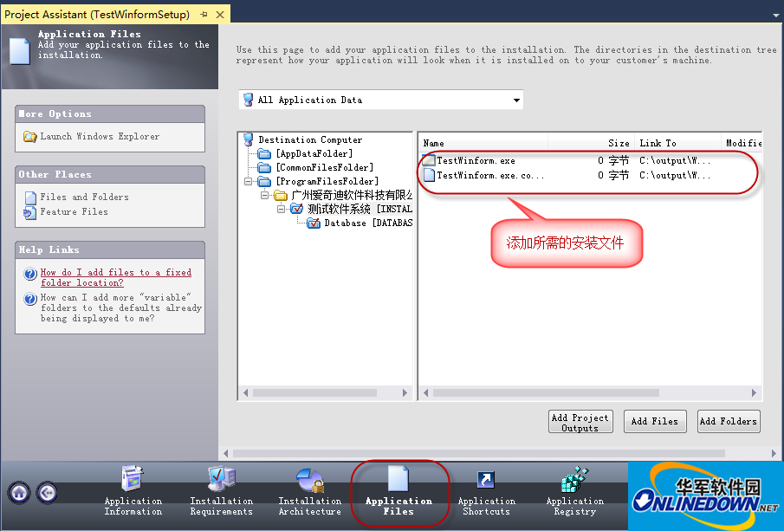The width and height of the screenshot is (784, 531).
Task: Open the Feature Files link
Action: (x=74, y=212)
